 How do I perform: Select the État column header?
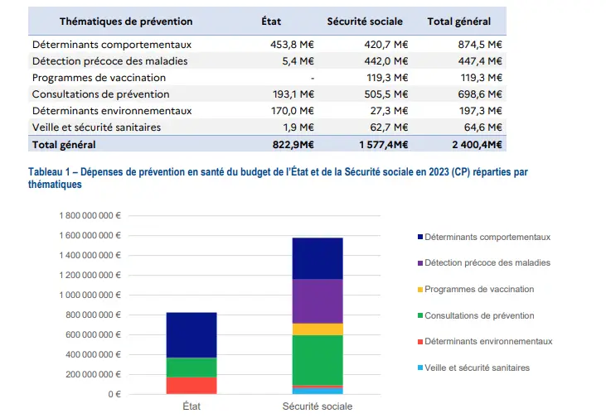tap(271, 22)
